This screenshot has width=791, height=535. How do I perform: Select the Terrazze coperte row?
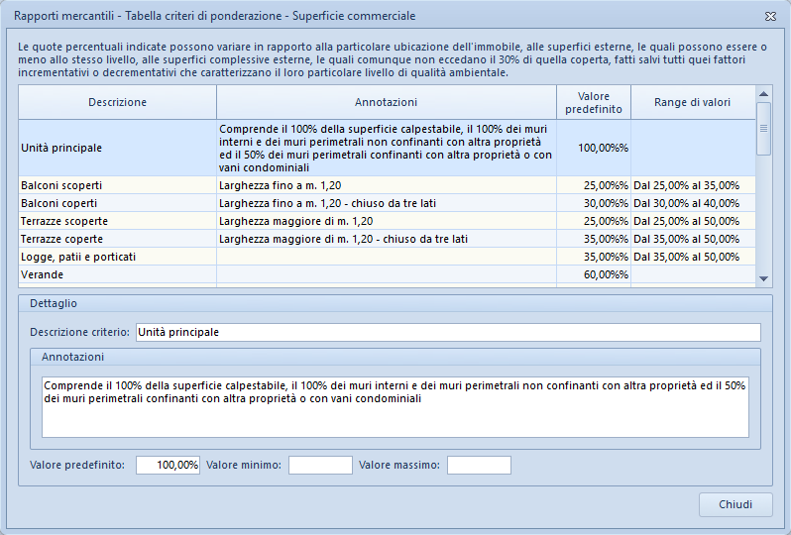[387, 239]
